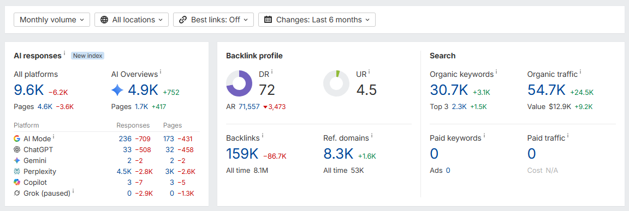Click the globe icon in All locations

[104, 20]
